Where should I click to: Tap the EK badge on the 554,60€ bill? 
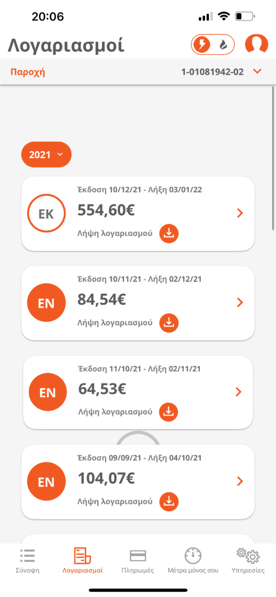[46, 213]
